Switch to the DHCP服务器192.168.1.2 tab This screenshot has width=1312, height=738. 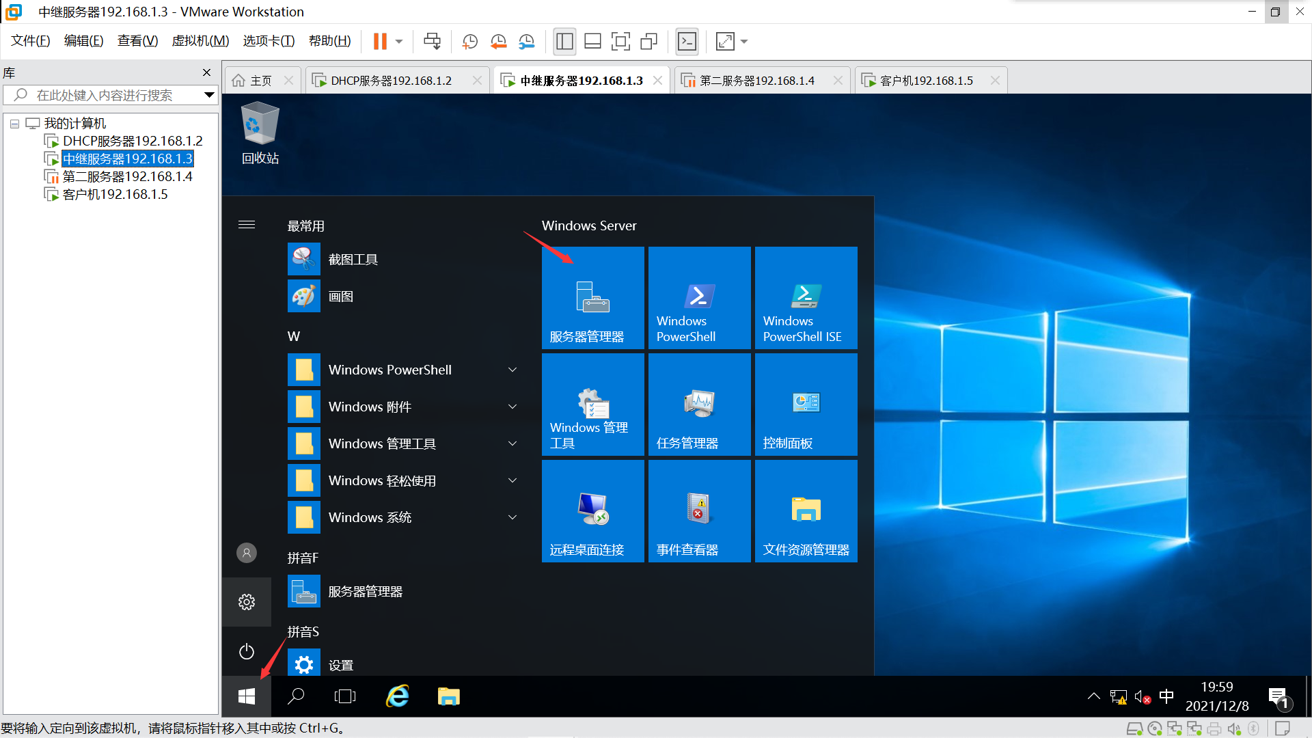(x=391, y=81)
